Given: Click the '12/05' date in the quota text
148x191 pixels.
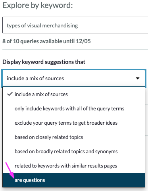Looking at the screenshot, I should click(x=83, y=41).
